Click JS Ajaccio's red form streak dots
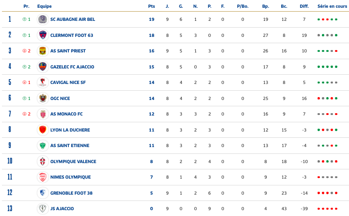Screen dimensions: 349x216 tap(327, 209)
